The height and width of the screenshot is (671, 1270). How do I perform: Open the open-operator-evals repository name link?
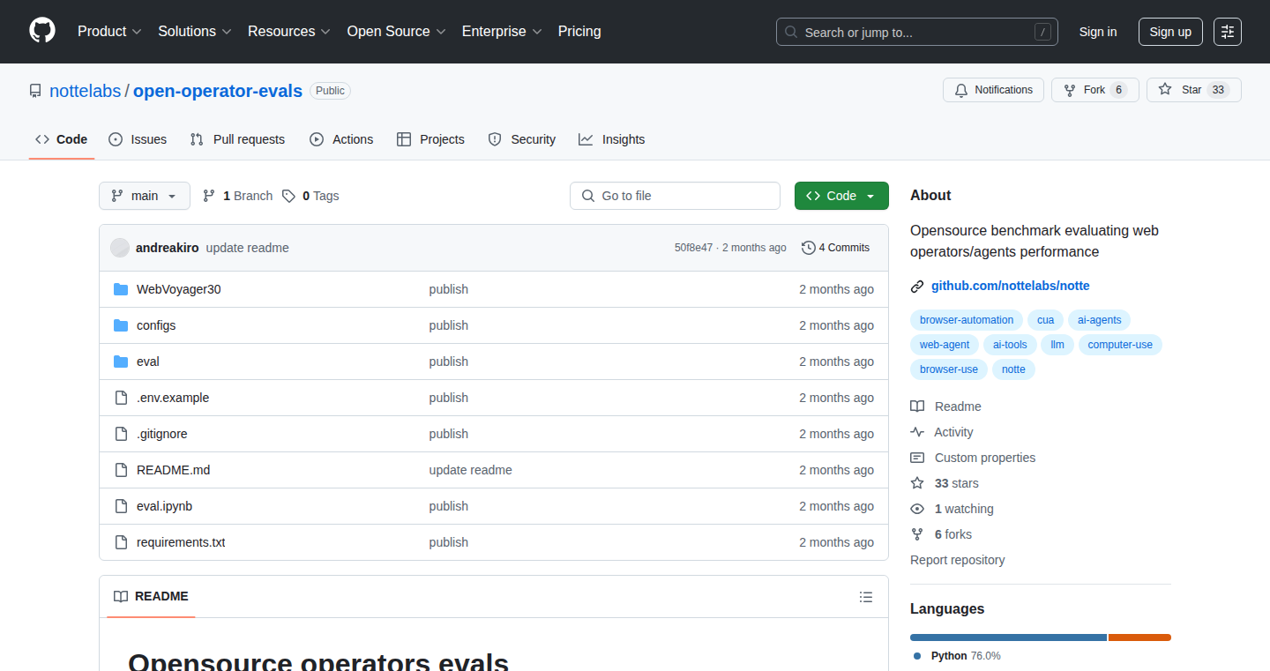pos(218,91)
